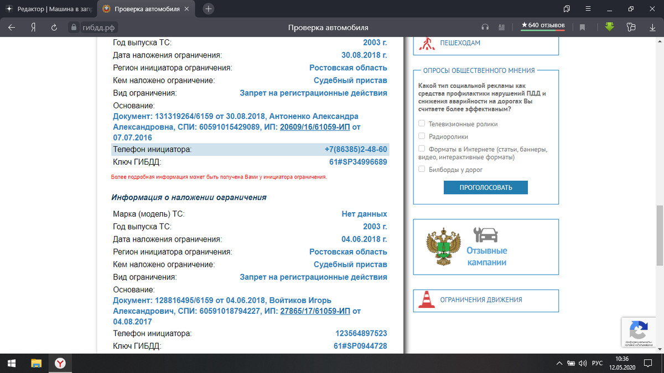Open File Explorer from the taskbar

36,363
